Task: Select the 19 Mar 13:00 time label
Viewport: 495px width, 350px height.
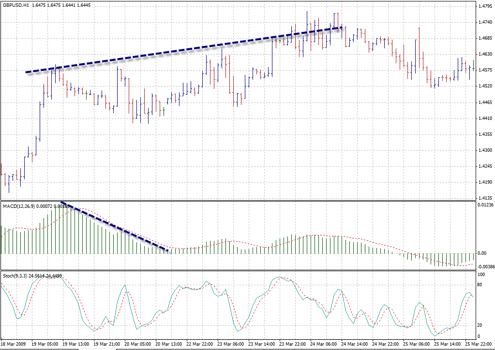Action: 76,343
